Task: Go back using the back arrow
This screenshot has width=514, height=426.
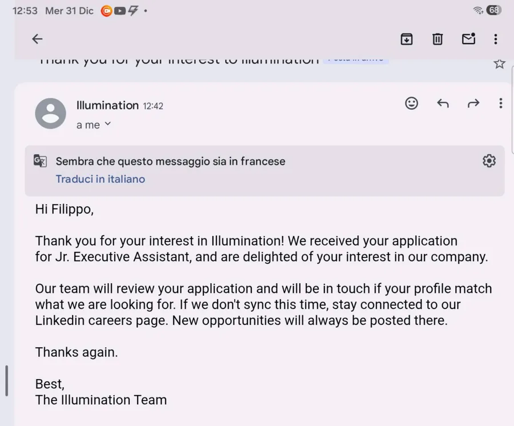Action: pyautogui.click(x=37, y=39)
